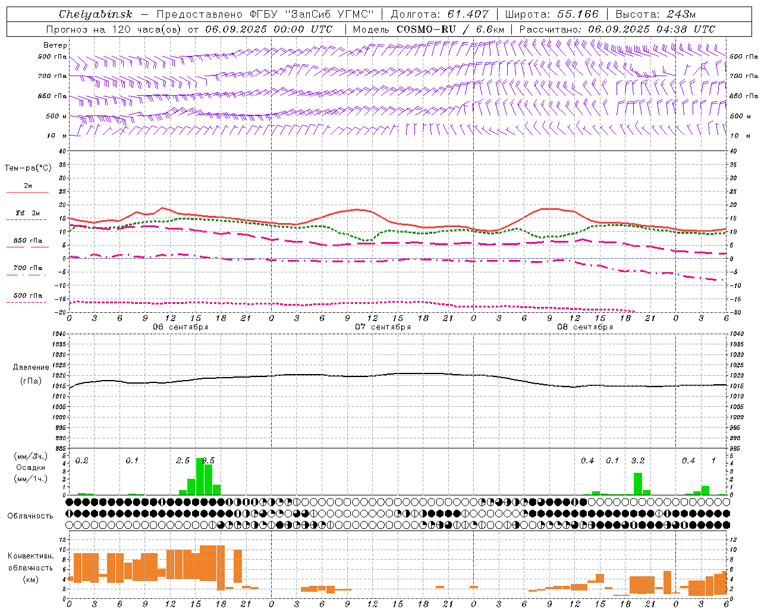Viewport: 761px width, 609px height.
Task: Click the '9.5' precipitation total
Action: (x=208, y=461)
